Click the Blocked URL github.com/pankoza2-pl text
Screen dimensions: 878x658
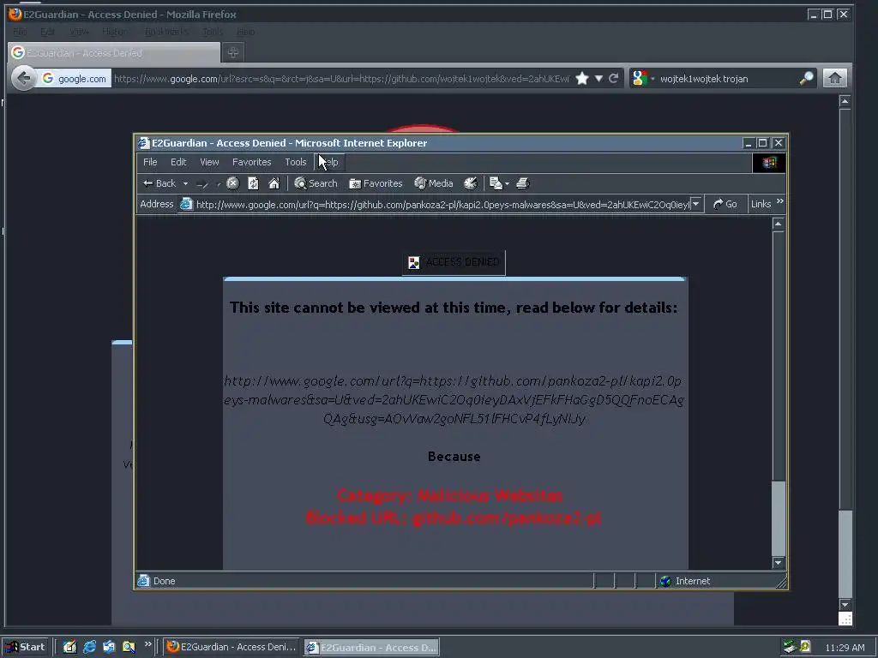454,518
